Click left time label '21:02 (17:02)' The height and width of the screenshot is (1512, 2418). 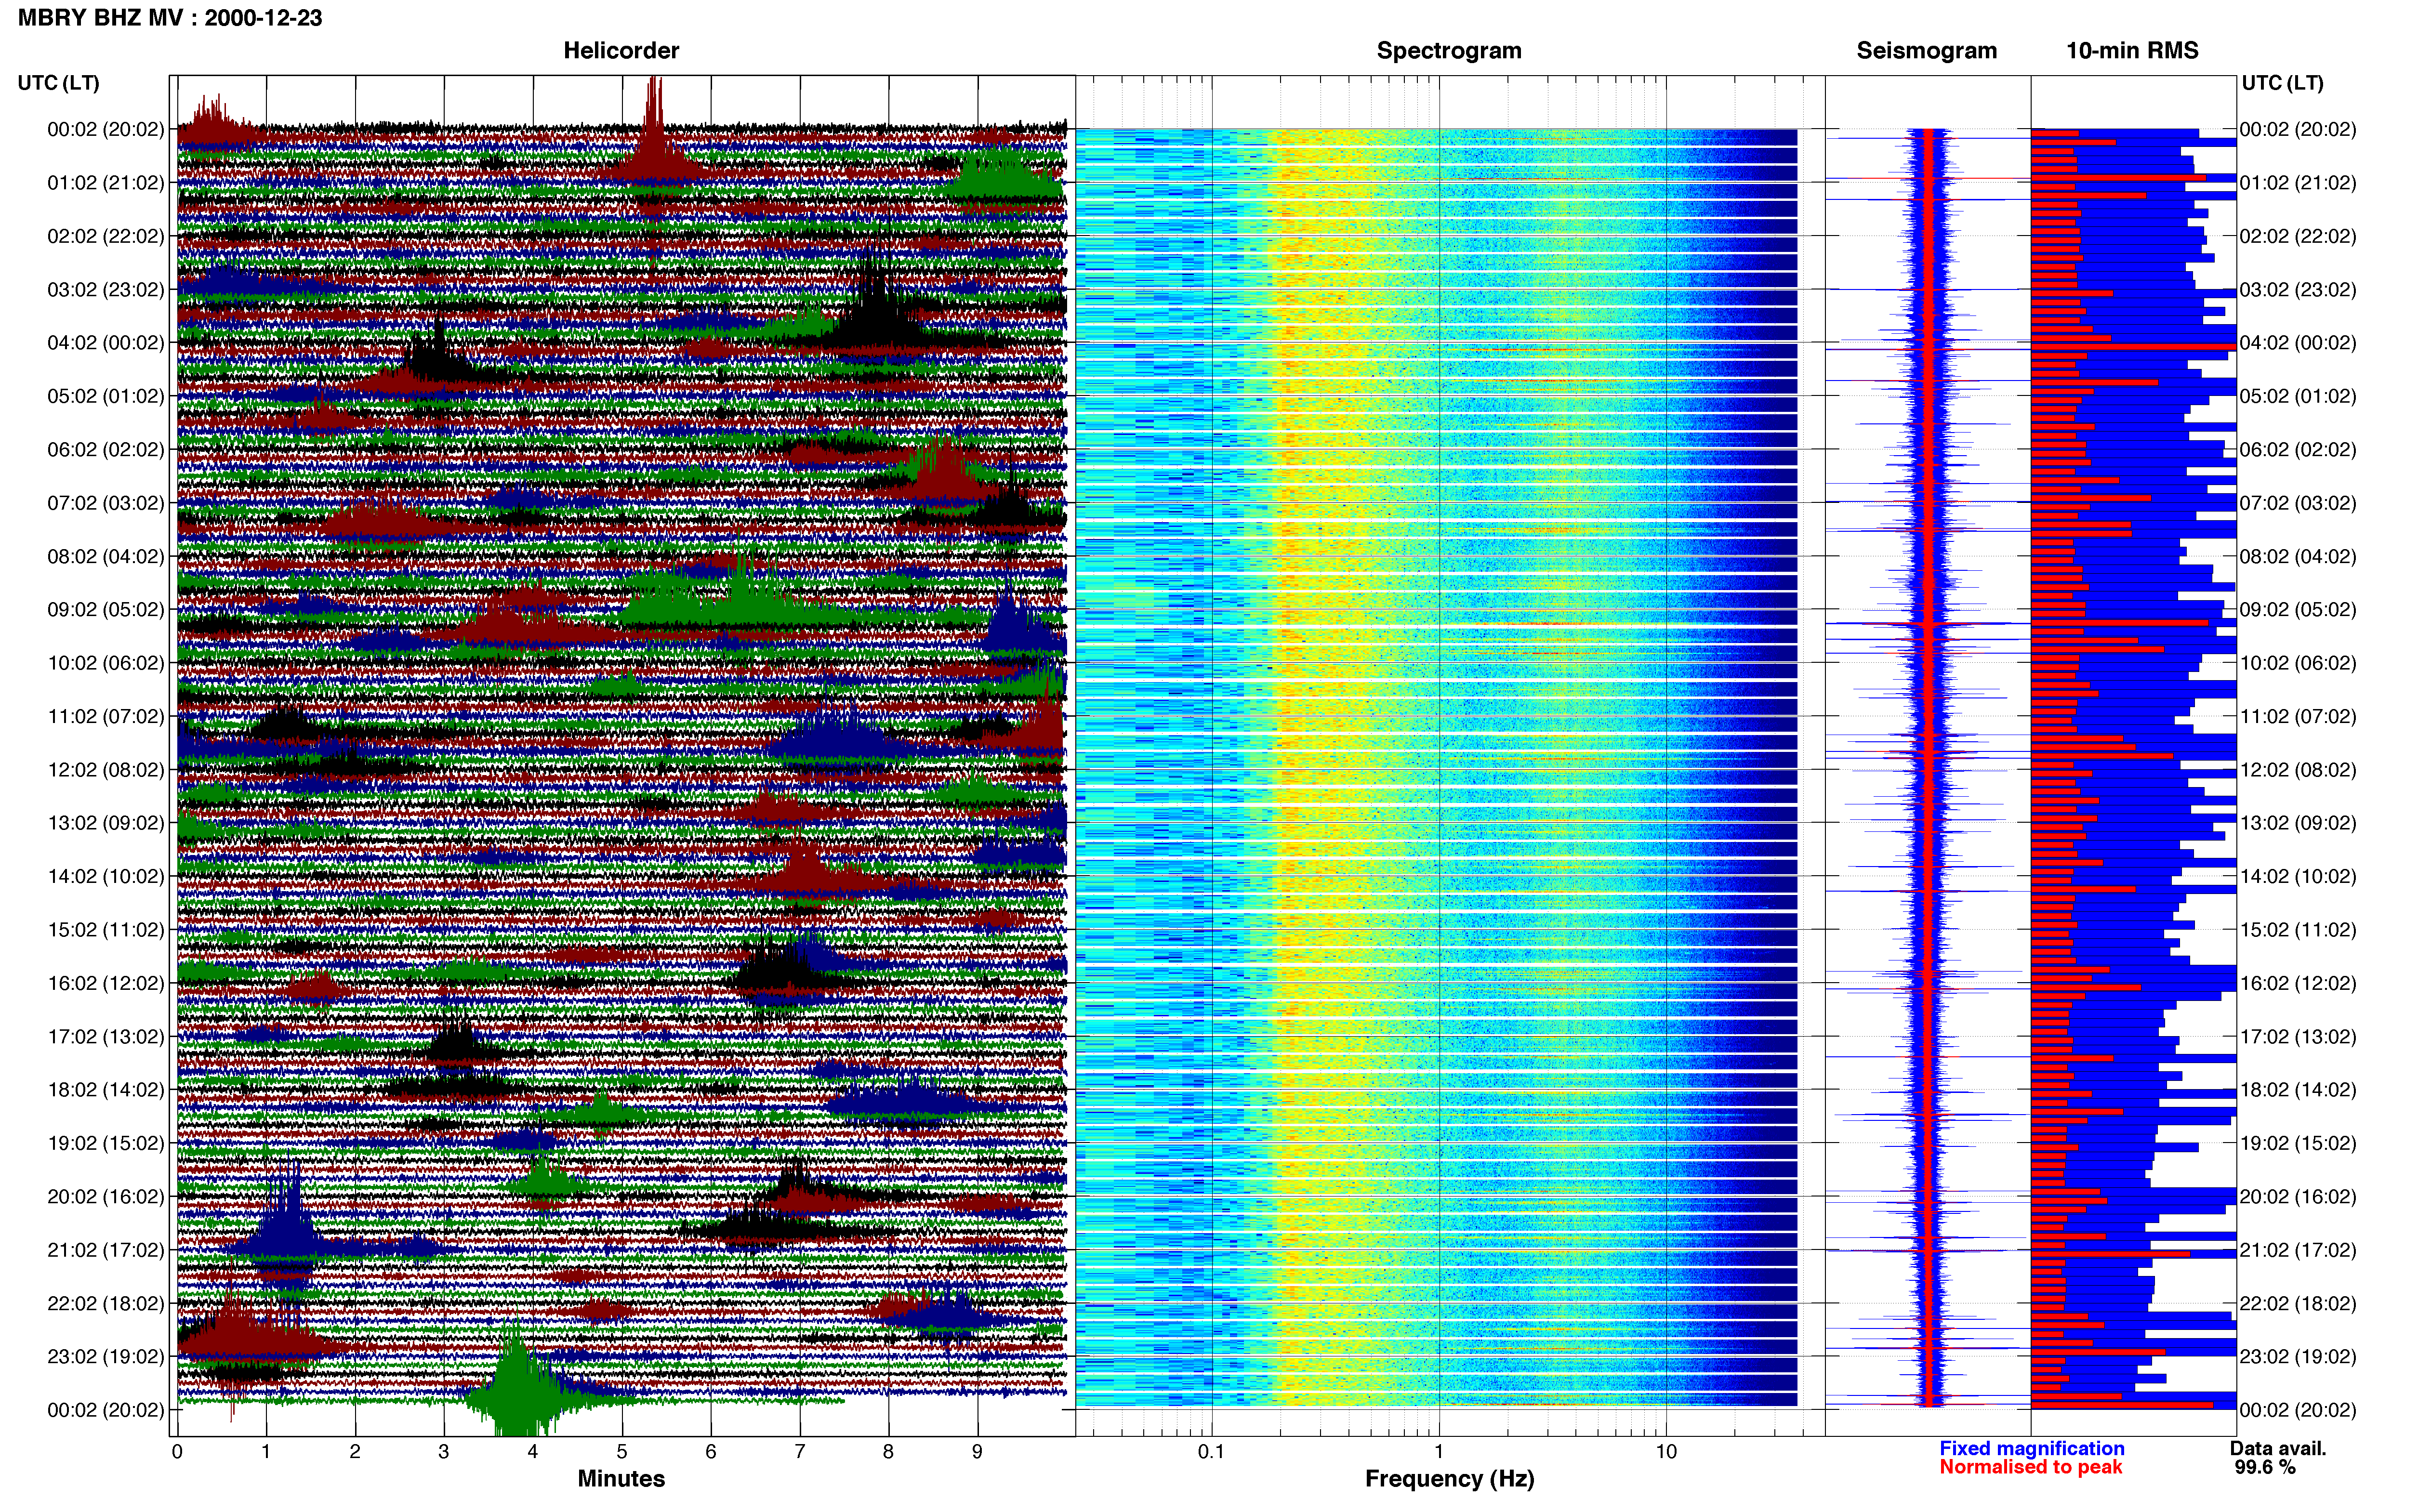click(x=106, y=1249)
